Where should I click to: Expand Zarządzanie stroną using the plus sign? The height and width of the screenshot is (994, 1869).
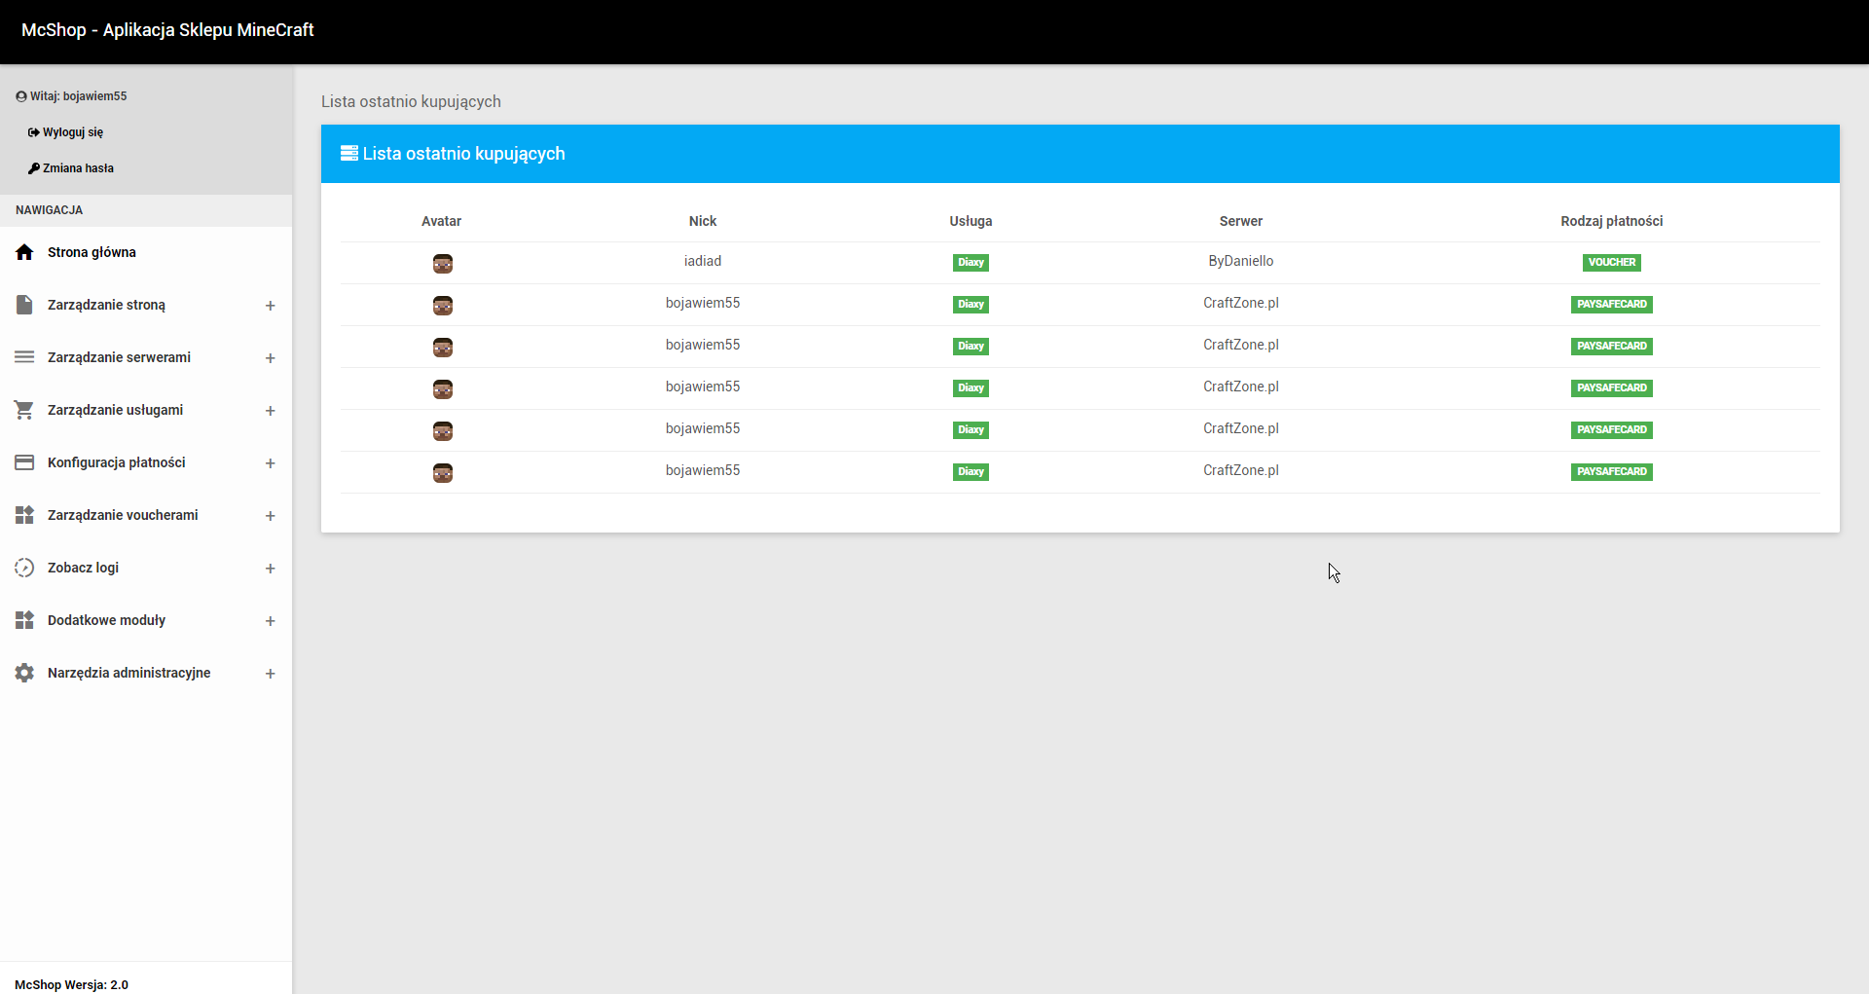point(271,306)
